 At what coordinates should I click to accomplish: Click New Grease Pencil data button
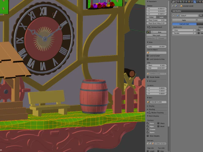point(159,32)
